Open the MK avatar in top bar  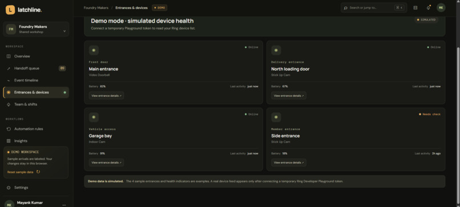point(441,7)
